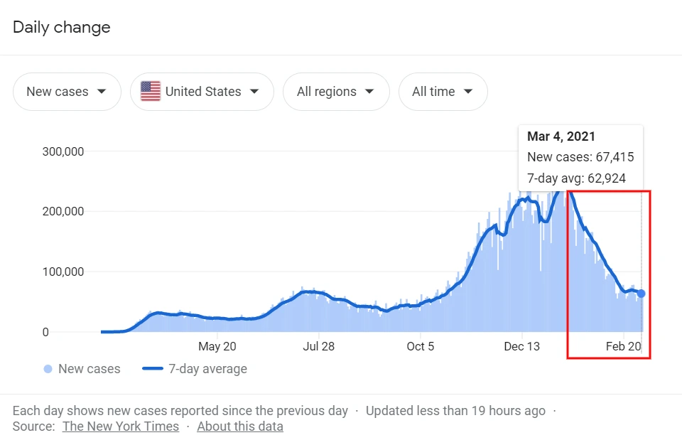
Task: Click the Mar 4, 2021 tooltip box
Action: pos(580,157)
